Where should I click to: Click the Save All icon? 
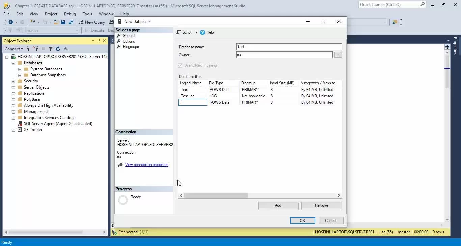pyautogui.click(x=71, y=22)
